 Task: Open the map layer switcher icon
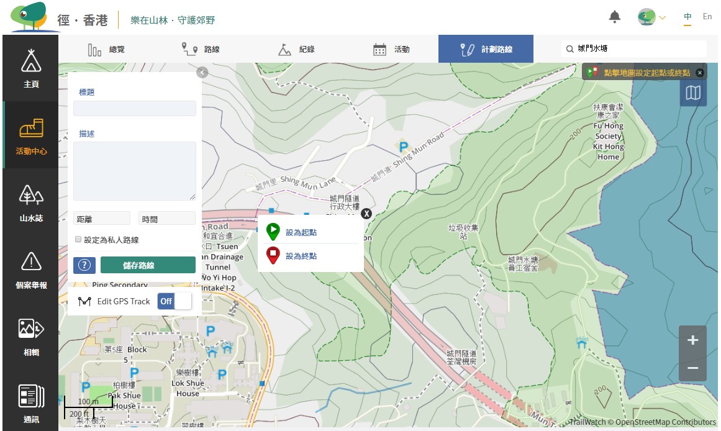693,93
